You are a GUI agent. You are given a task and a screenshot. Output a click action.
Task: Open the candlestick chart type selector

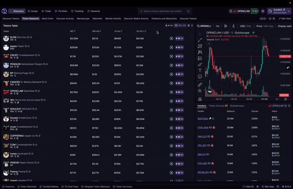point(226,26)
